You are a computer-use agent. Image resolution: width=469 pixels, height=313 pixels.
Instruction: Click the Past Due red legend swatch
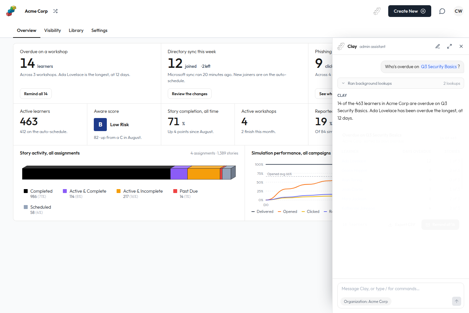click(x=175, y=191)
